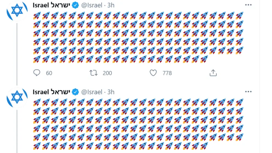Screen dimensions: 272x153
Task: Click the 60 replies count
Action: pyautogui.click(x=49, y=73)
